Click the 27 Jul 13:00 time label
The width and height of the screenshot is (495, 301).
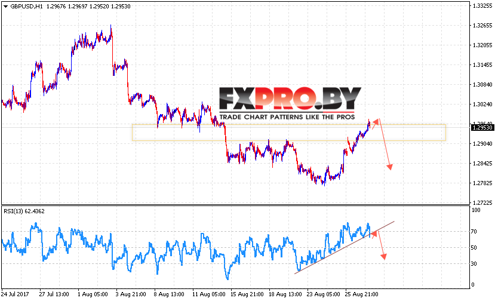click(54, 294)
